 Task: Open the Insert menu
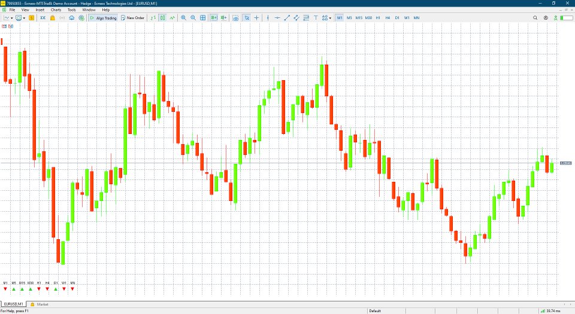click(x=40, y=10)
